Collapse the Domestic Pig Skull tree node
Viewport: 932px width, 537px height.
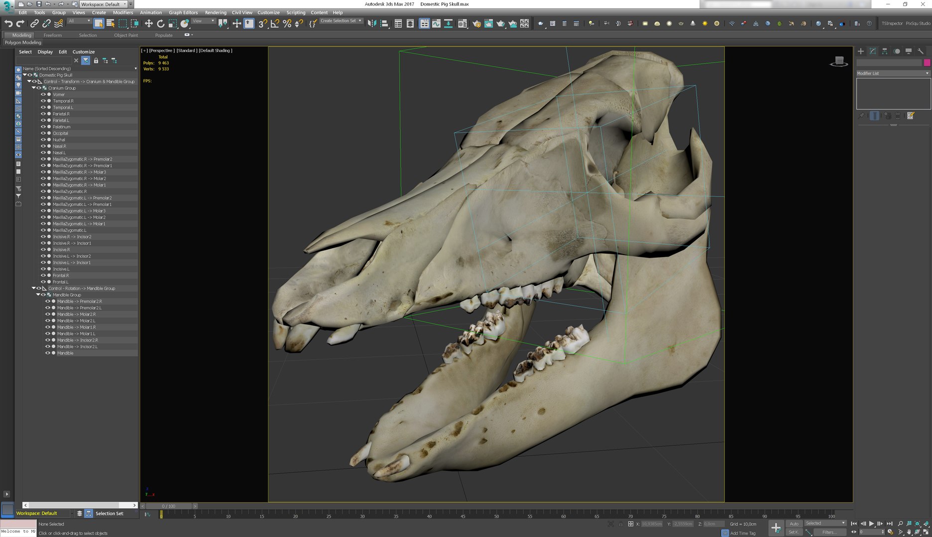point(25,75)
